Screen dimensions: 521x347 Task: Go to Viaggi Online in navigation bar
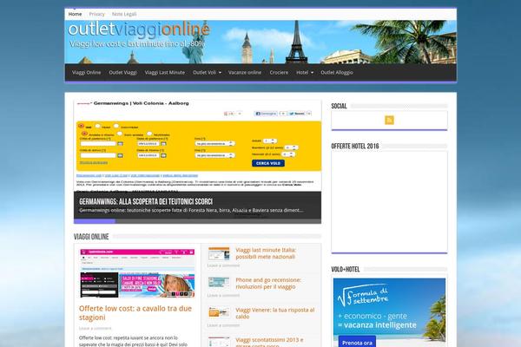(86, 72)
